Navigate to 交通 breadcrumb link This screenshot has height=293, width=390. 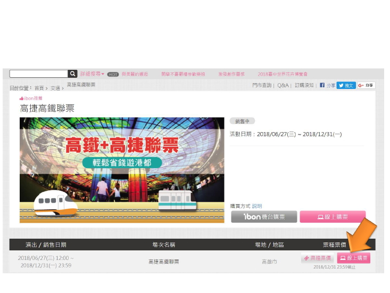pyautogui.click(x=55, y=88)
